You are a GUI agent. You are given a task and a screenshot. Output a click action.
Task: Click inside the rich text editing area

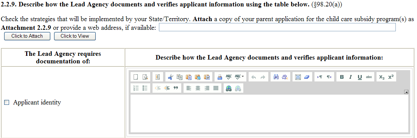point(269,113)
